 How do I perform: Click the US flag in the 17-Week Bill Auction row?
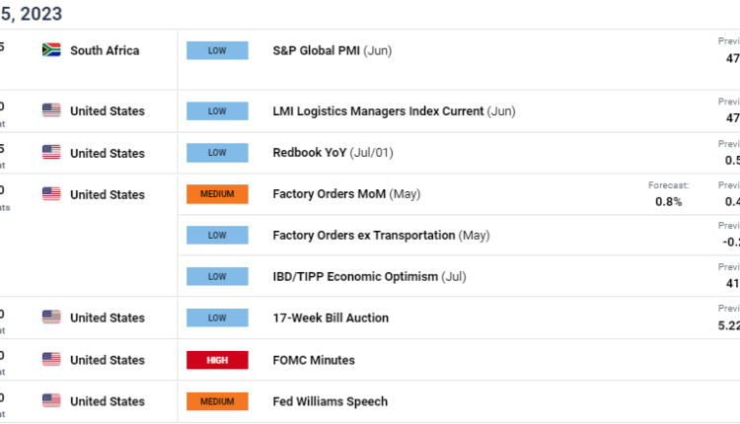coord(51,318)
